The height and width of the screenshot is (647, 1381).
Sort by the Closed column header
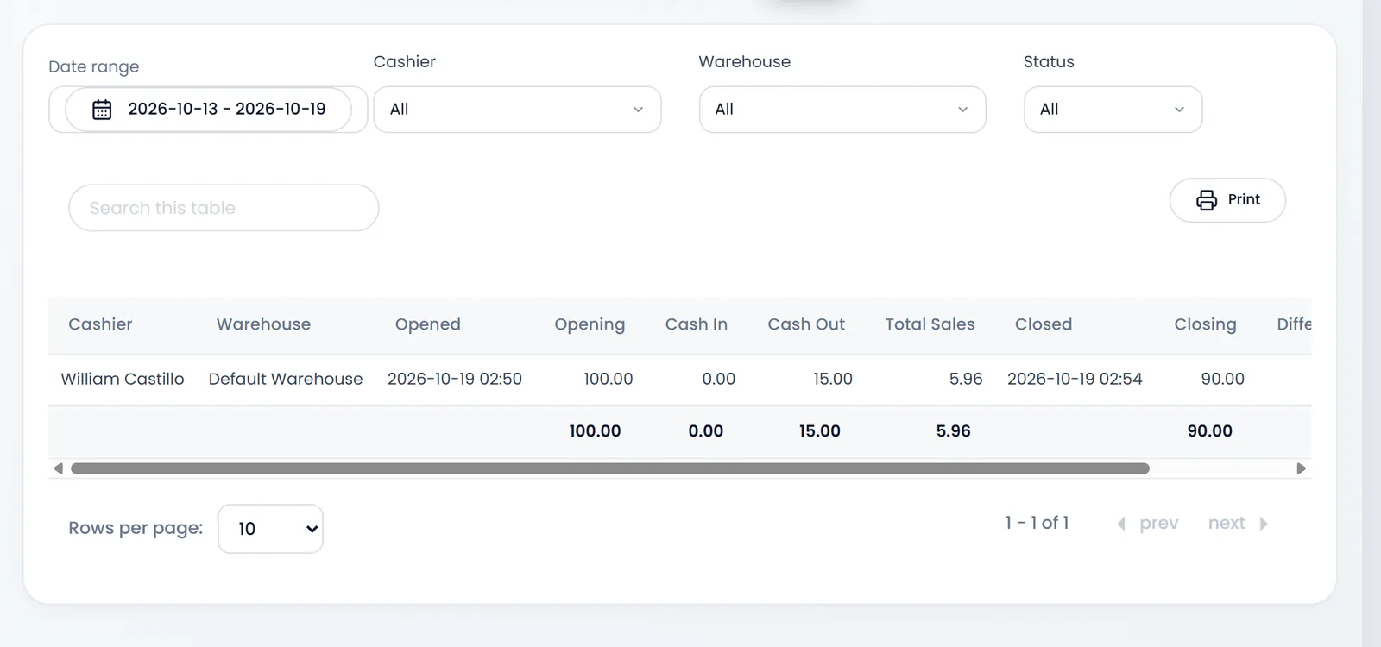[x=1044, y=324]
